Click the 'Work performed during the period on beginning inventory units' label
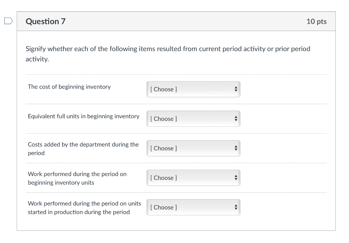This screenshot has height=243, width=349. click(77, 178)
